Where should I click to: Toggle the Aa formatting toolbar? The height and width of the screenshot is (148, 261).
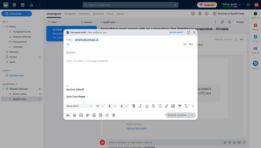point(68,115)
